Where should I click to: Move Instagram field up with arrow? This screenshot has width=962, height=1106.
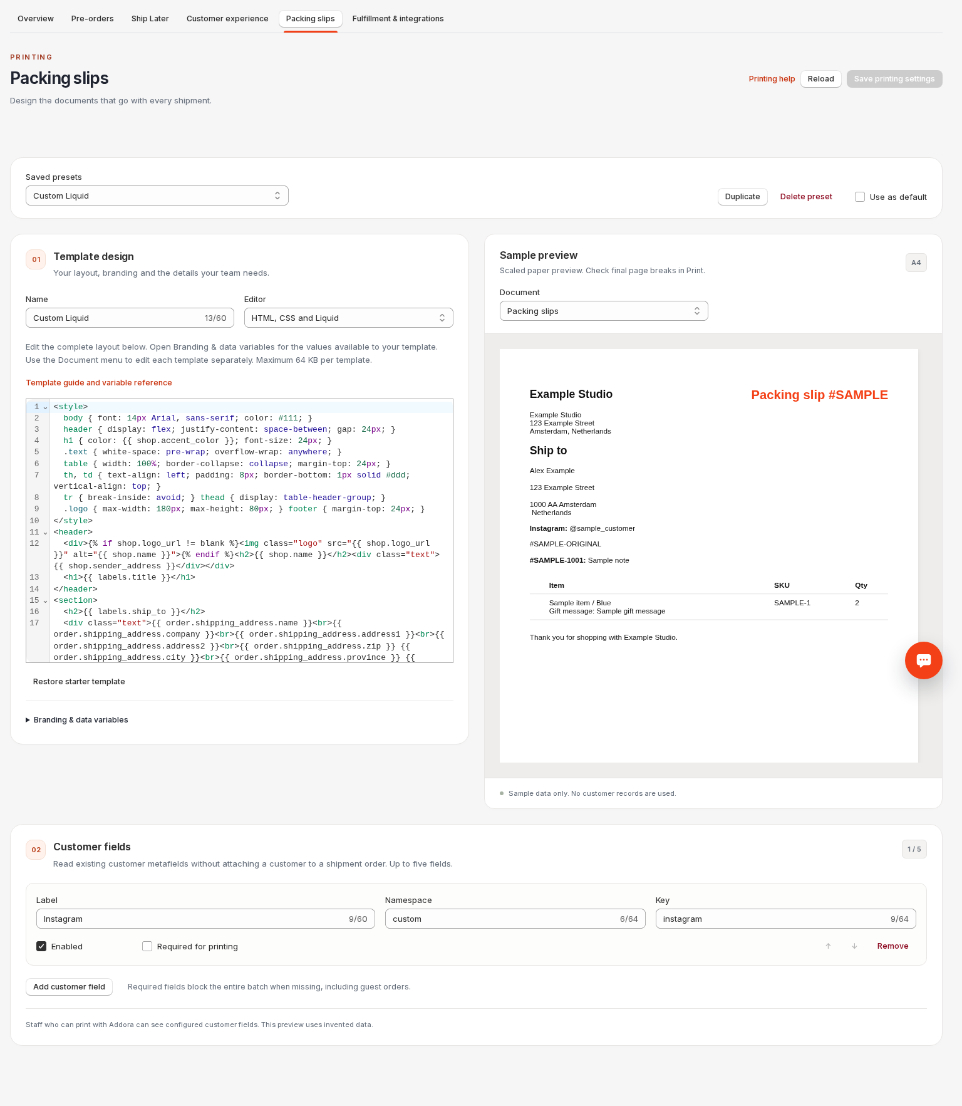pos(828,946)
